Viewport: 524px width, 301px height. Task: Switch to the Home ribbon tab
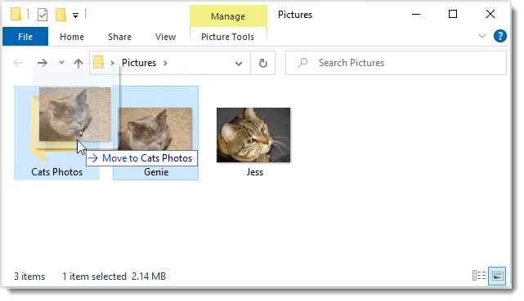pos(72,37)
